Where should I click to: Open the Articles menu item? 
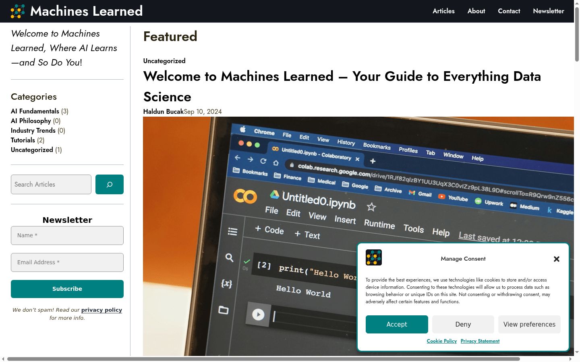(x=443, y=11)
